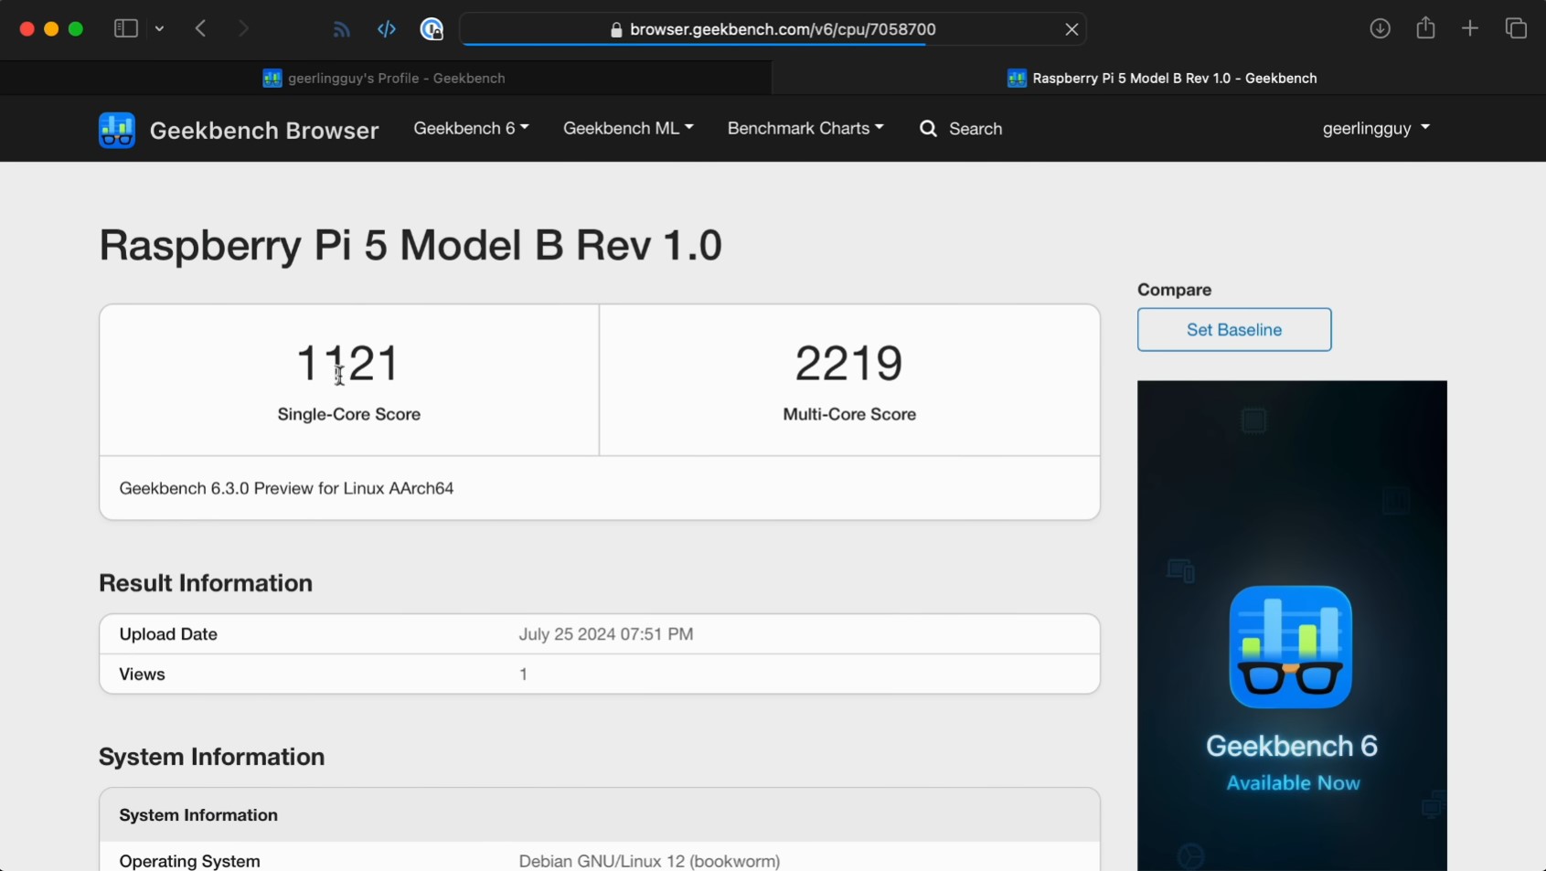This screenshot has width=1546, height=871.
Task: Open the RSS feed icon in toolbar
Action: [341, 29]
